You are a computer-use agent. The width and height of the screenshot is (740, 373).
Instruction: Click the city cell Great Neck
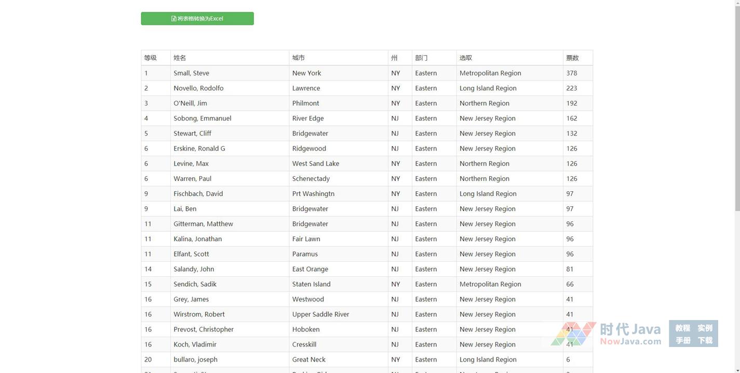339,359
